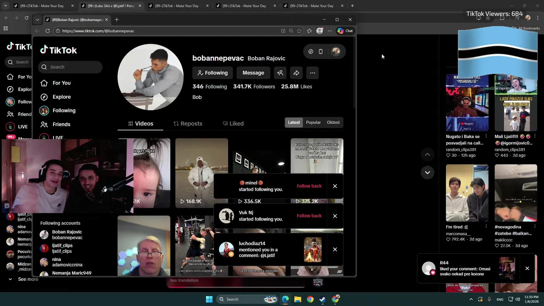Click the Windows Start button
This screenshot has height=306, width=544.
[209, 299]
